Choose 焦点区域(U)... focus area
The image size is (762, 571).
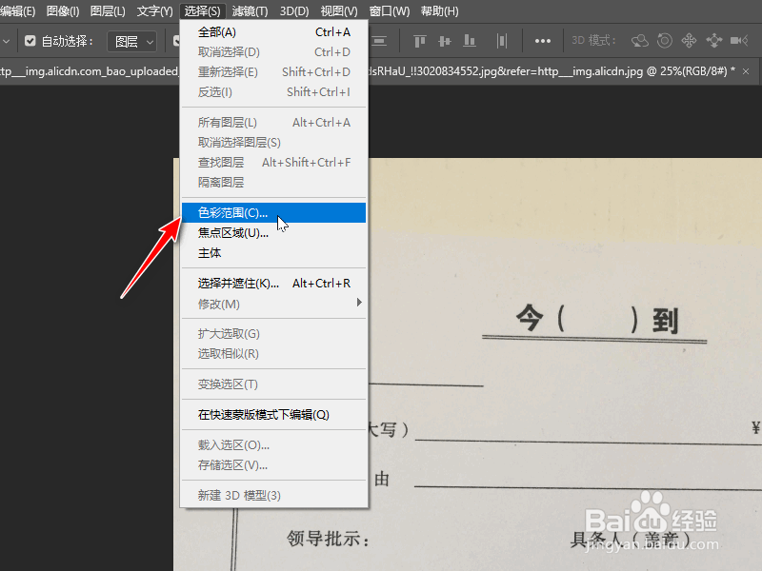[x=274, y=233]
